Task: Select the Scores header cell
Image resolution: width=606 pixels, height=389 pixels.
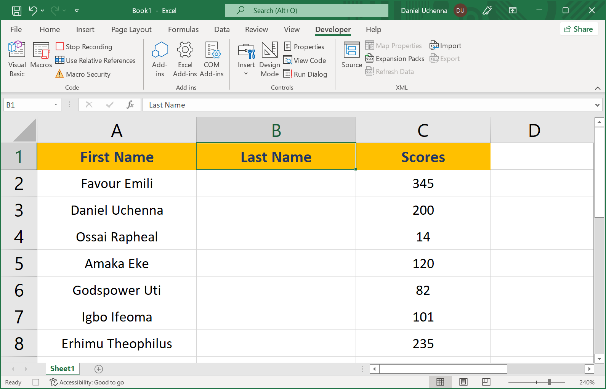Action: tap(423, 157)
